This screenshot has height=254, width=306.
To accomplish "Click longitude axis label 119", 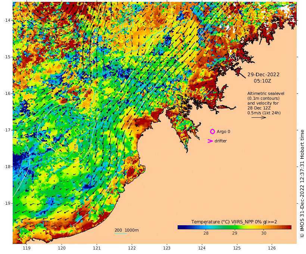I will point(27,248).
